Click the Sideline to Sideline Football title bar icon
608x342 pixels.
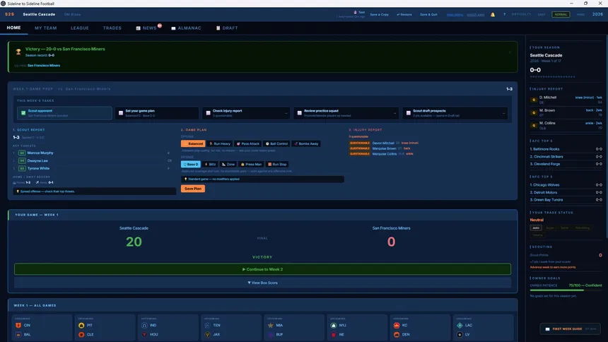click(3, 4)
